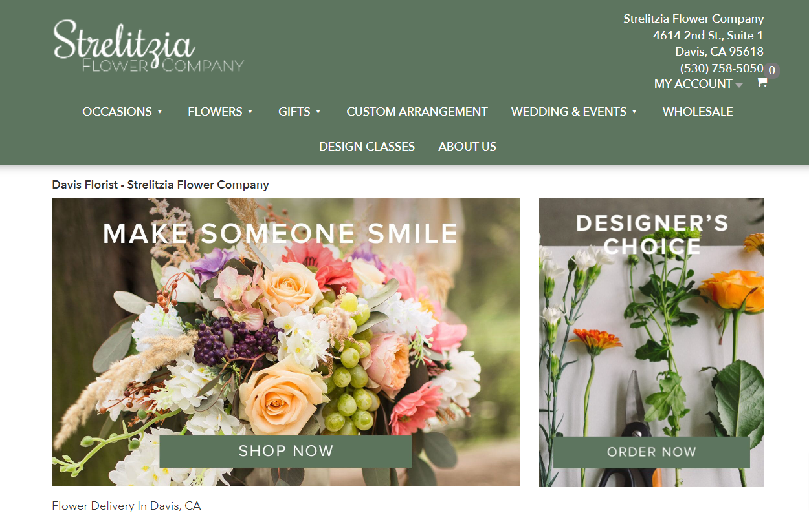Open the shopping cart icon

tap(762, 82)
